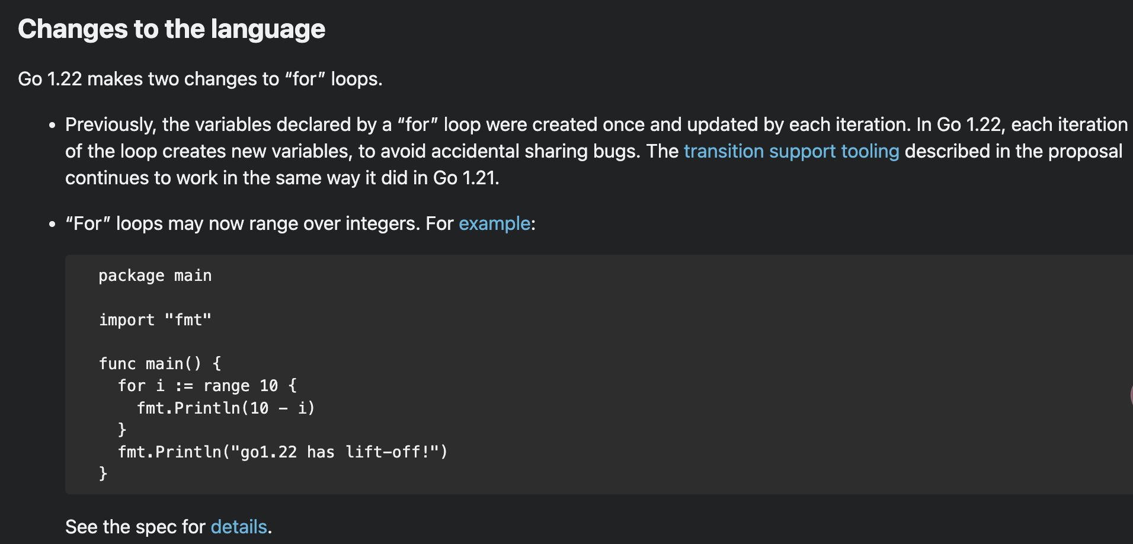Click the for i := range 10 line
Viewport: 1133px width, 544px height.
207,386
